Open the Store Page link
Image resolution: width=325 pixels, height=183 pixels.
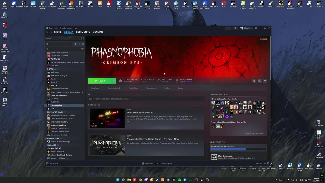click(x=95, y=88)
